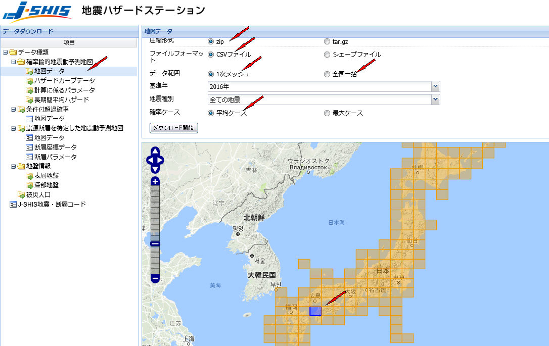The height and width of the screenshot is (346, 549).
Task: Click the 被災人口 item icon
Action: (21, 195)
